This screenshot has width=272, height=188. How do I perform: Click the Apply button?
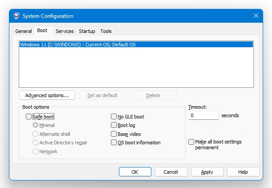[207, 172]
